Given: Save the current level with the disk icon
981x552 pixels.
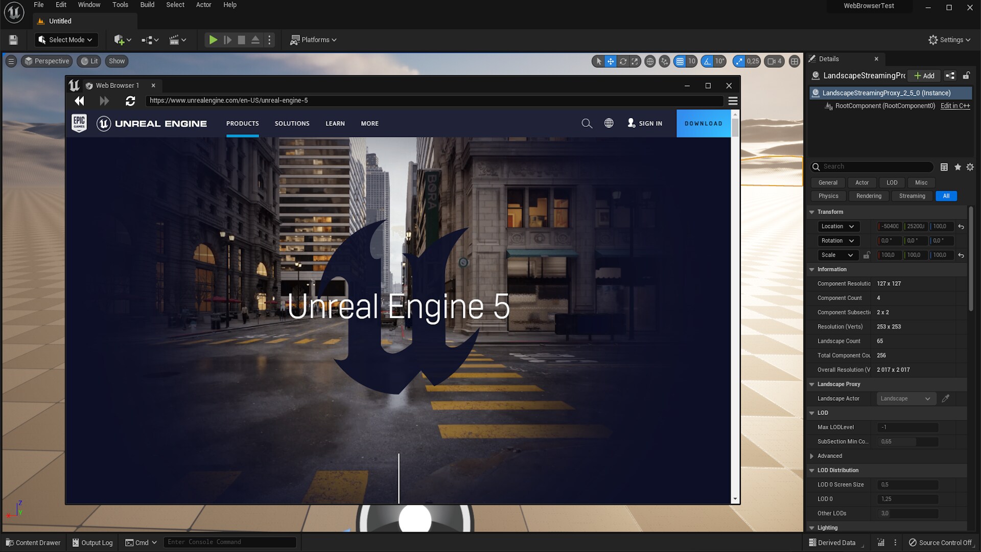Looking at the screenshot, I should point(14,40).
